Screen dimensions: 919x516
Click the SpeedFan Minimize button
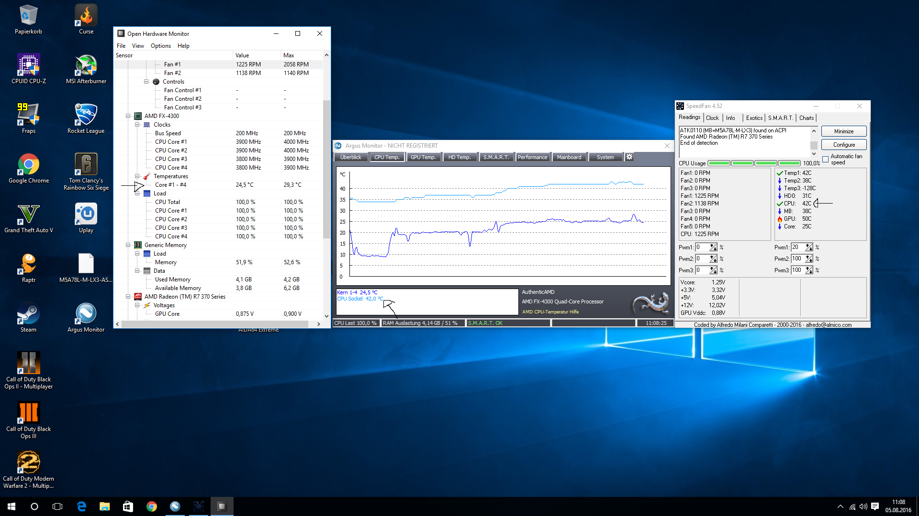(843, 131)
